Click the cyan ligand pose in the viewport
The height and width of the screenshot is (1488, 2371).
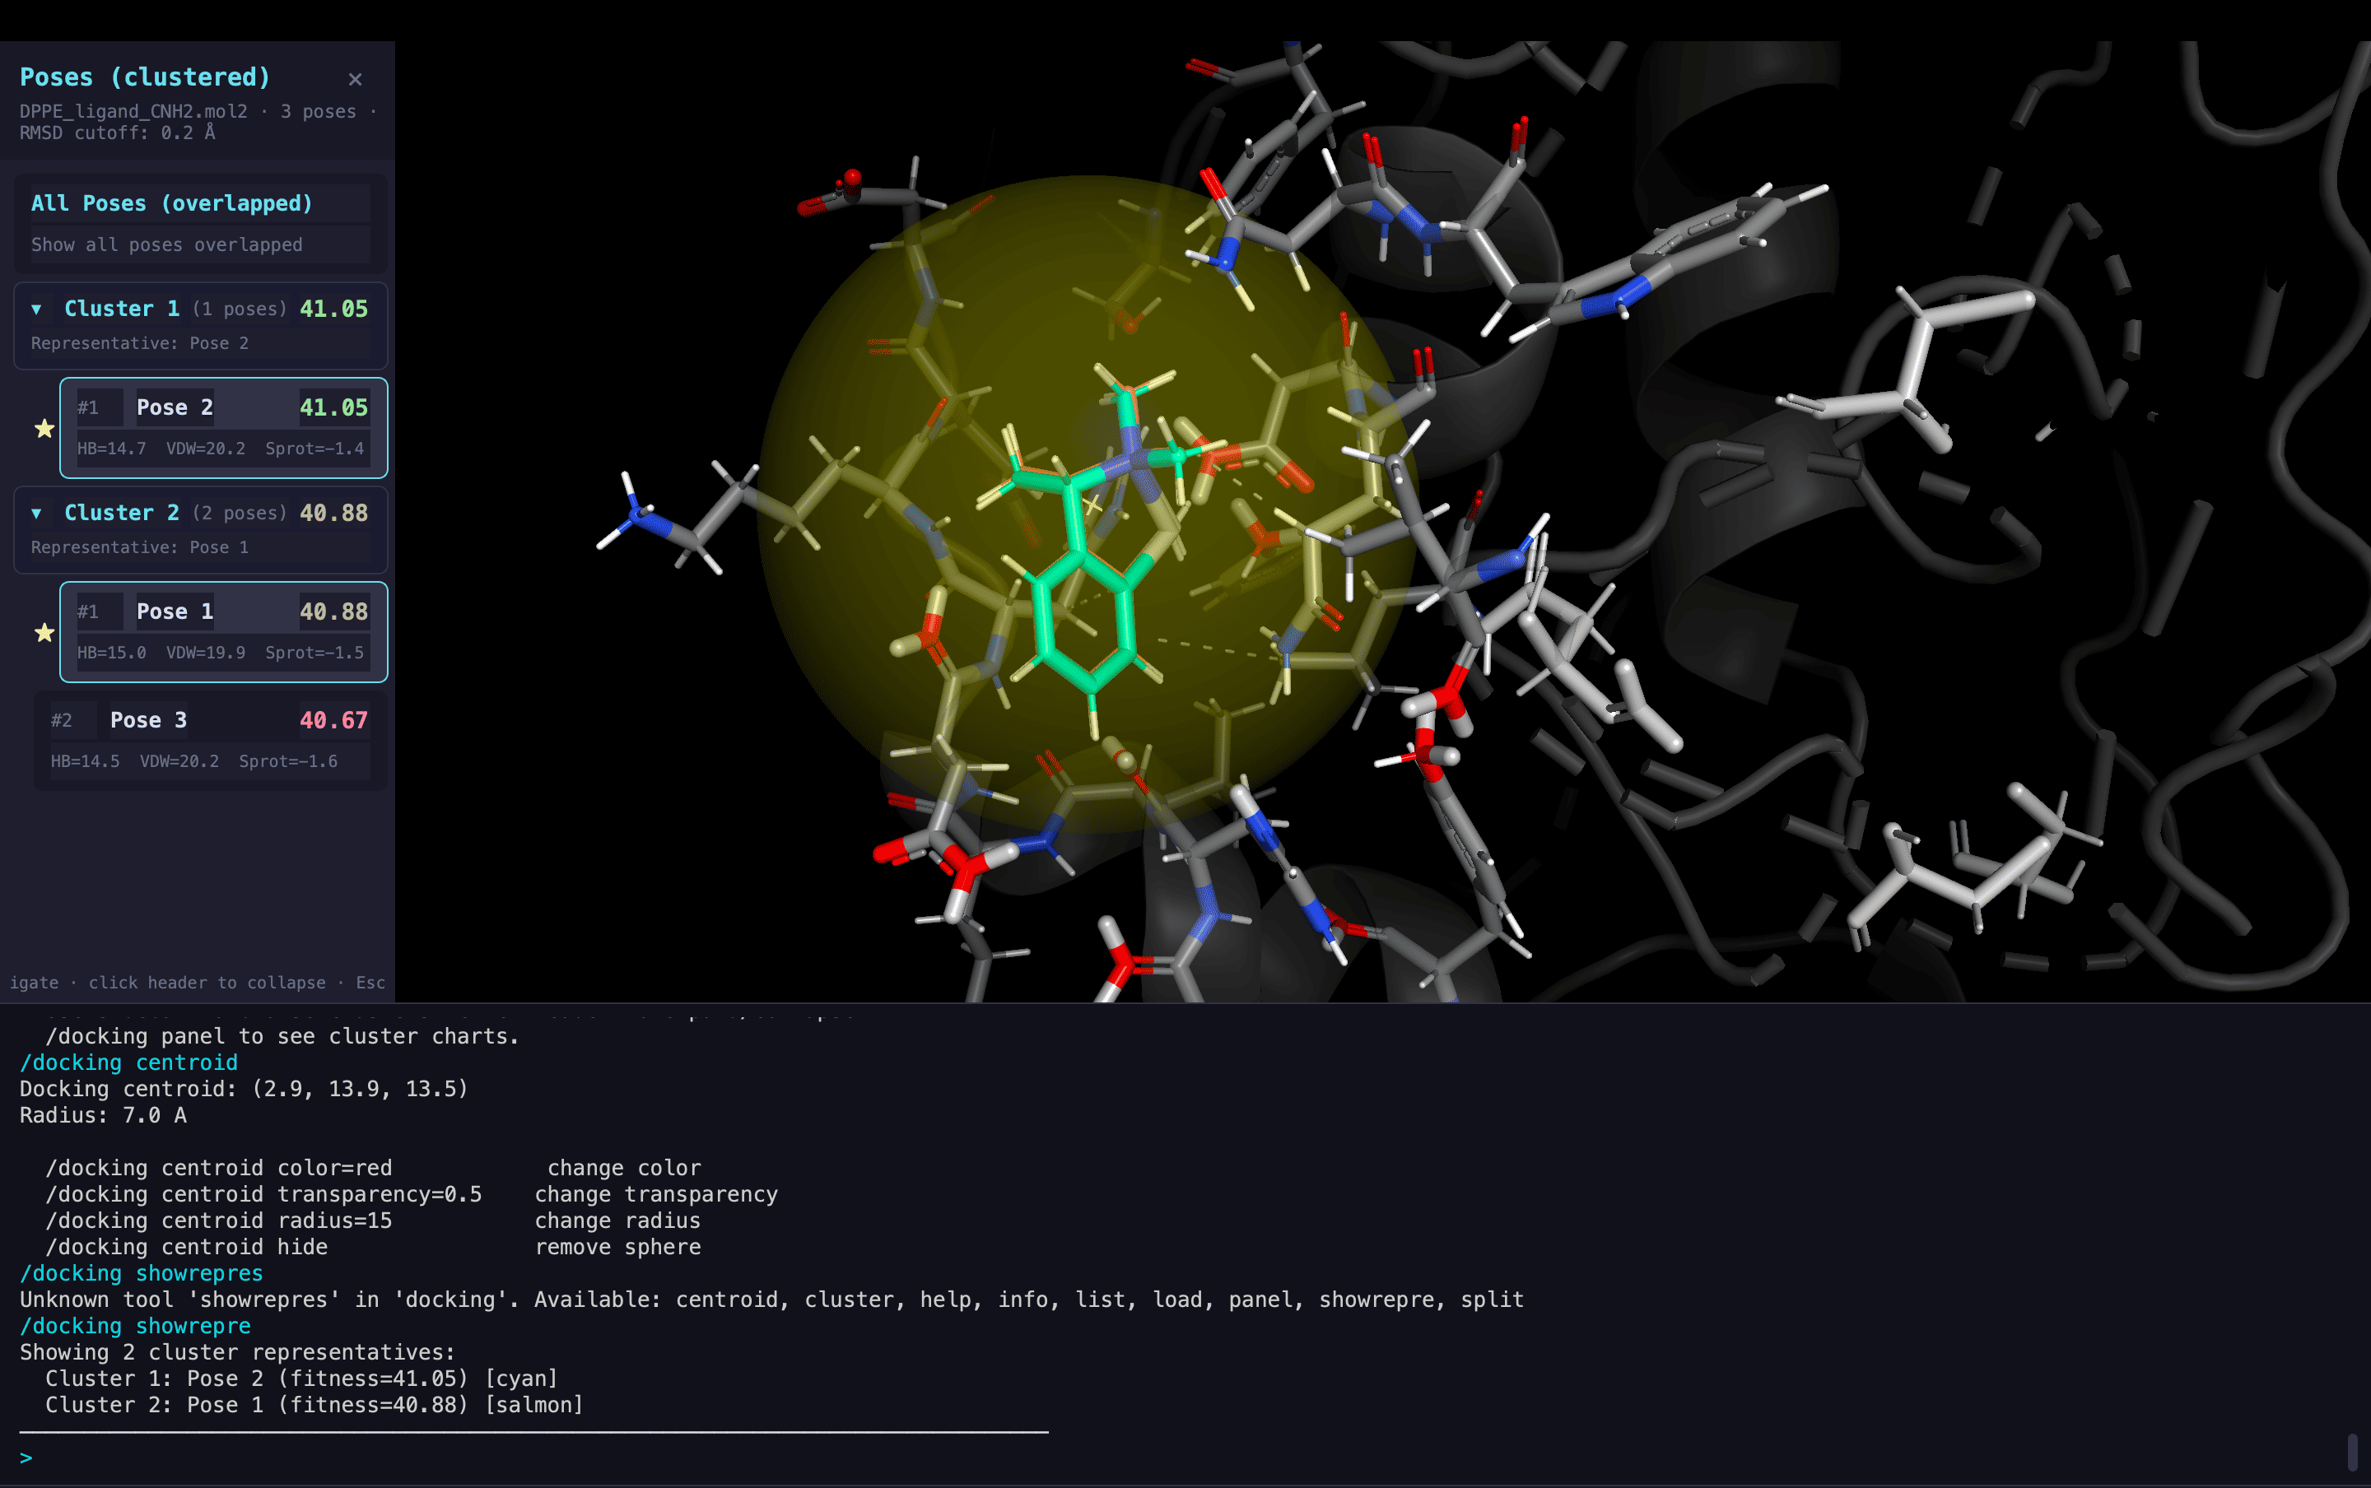pos(1083,630)
